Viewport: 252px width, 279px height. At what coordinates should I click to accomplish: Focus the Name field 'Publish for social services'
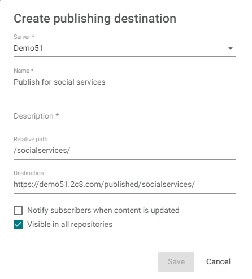[124, 82]
